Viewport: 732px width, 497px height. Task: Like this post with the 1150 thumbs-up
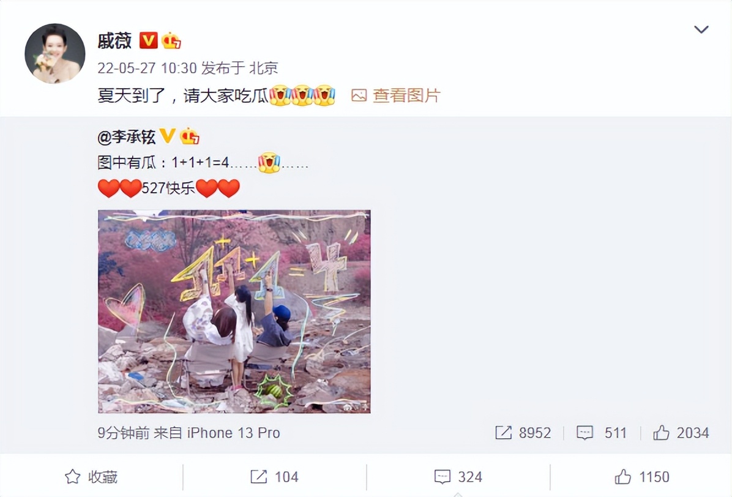642,477
